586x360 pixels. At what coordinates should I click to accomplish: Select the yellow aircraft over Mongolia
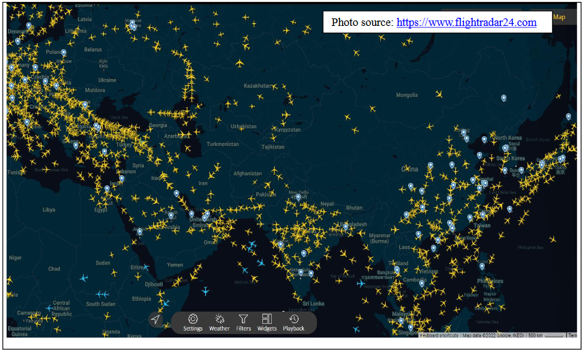[439, 94]
